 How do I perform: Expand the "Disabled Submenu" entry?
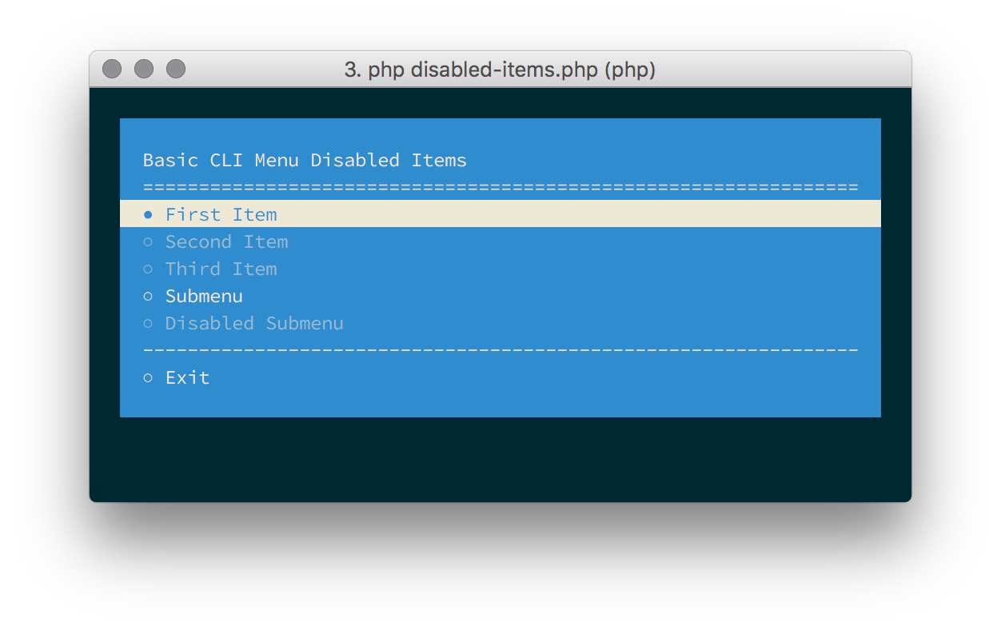point(254,323)
